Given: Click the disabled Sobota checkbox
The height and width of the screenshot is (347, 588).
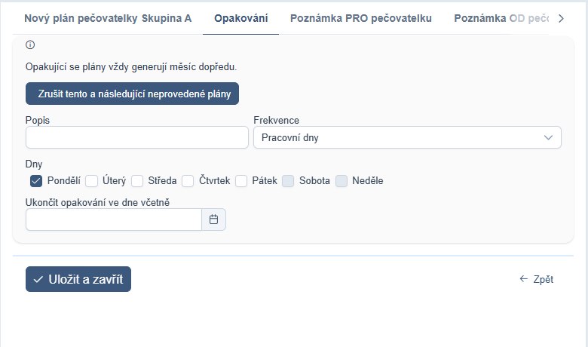Looking at the screenshot, I should 288,181.
